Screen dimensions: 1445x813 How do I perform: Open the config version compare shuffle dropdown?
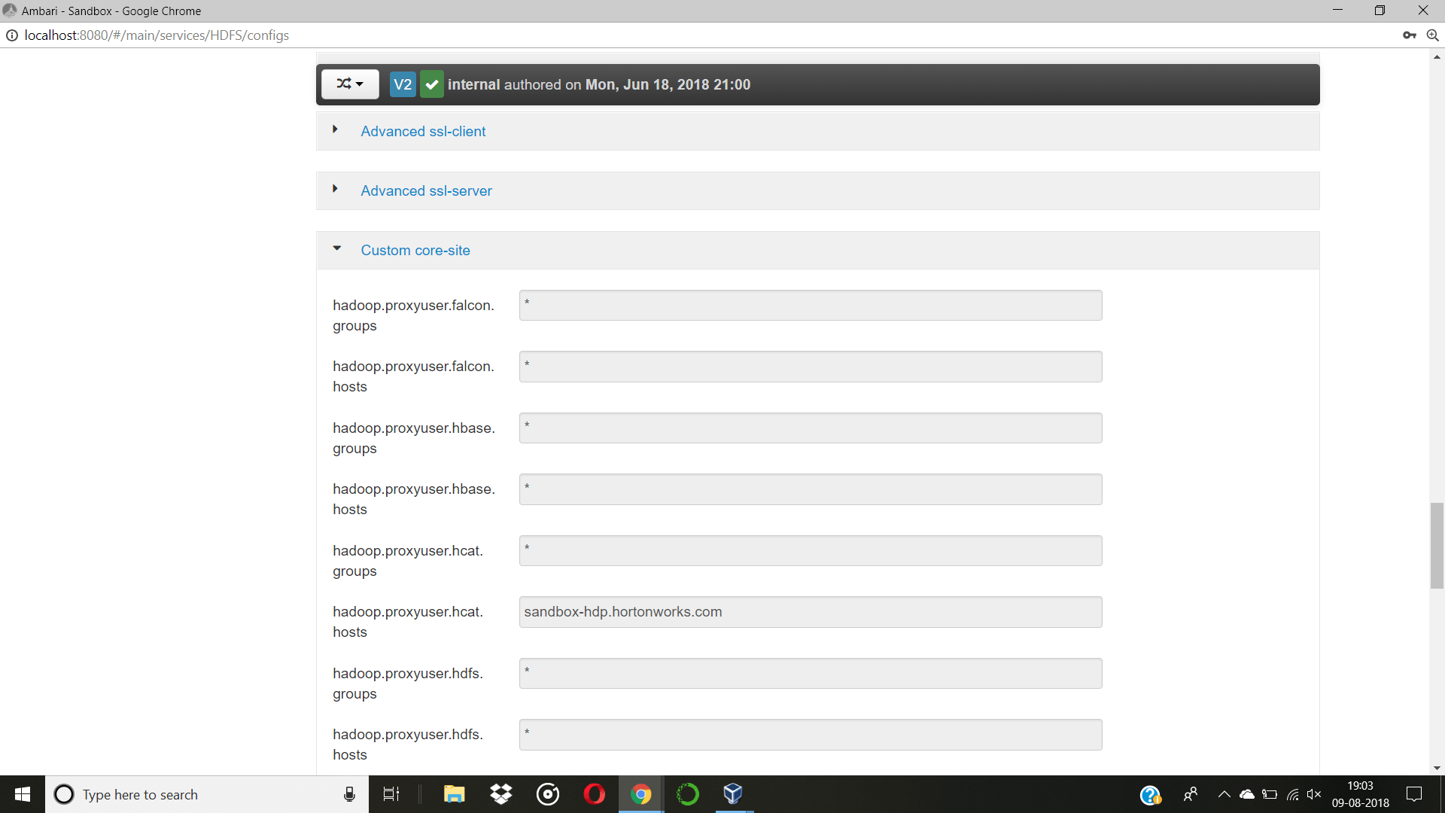pos(350,84)
